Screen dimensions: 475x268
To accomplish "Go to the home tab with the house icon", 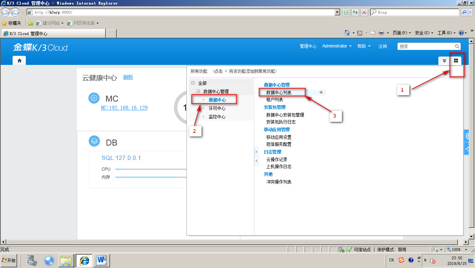I will [x=19, y=60].
